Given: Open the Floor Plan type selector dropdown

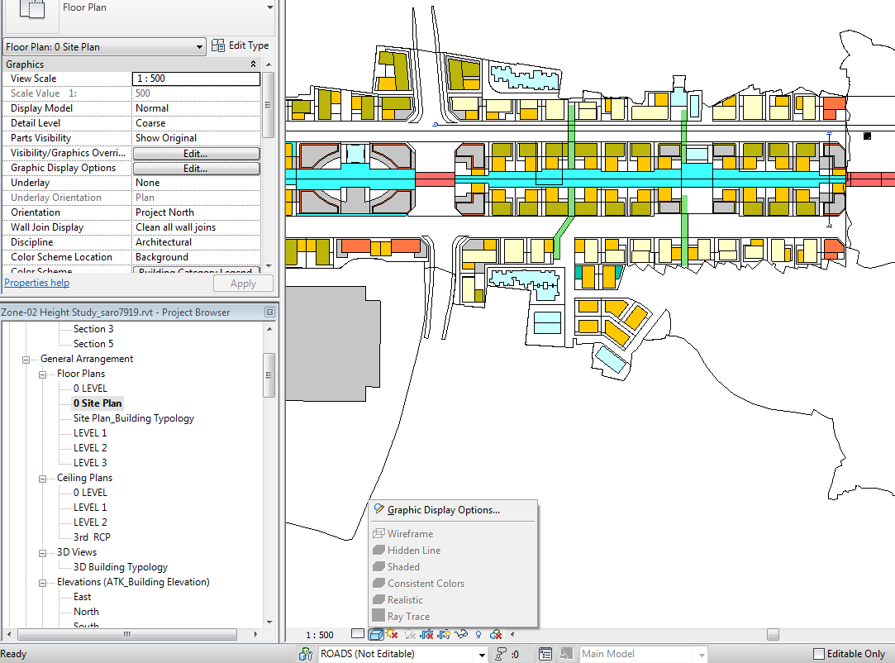Looking at the screenshot, I should [270, 7].
